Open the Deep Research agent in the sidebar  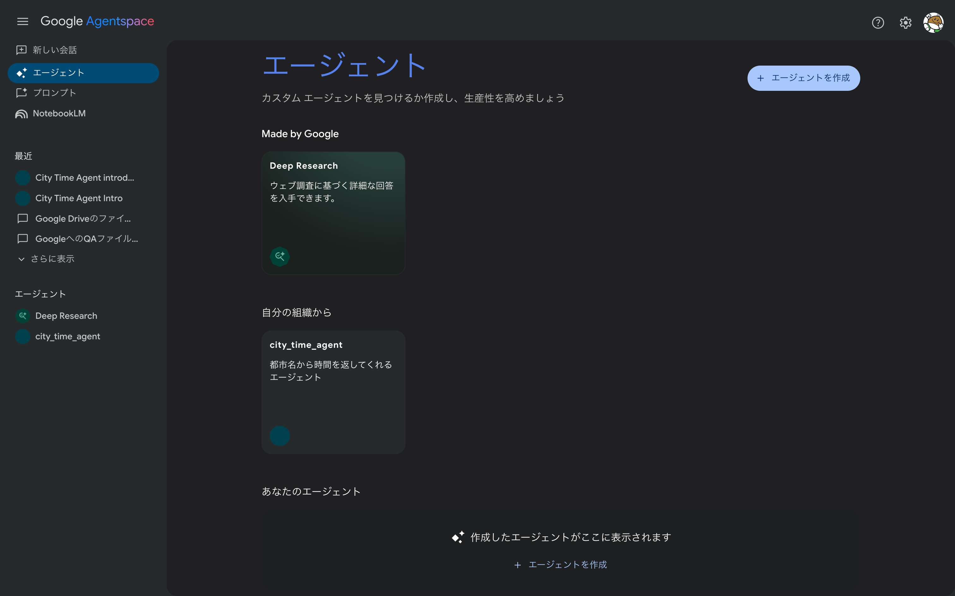click(x=83, y=316)
